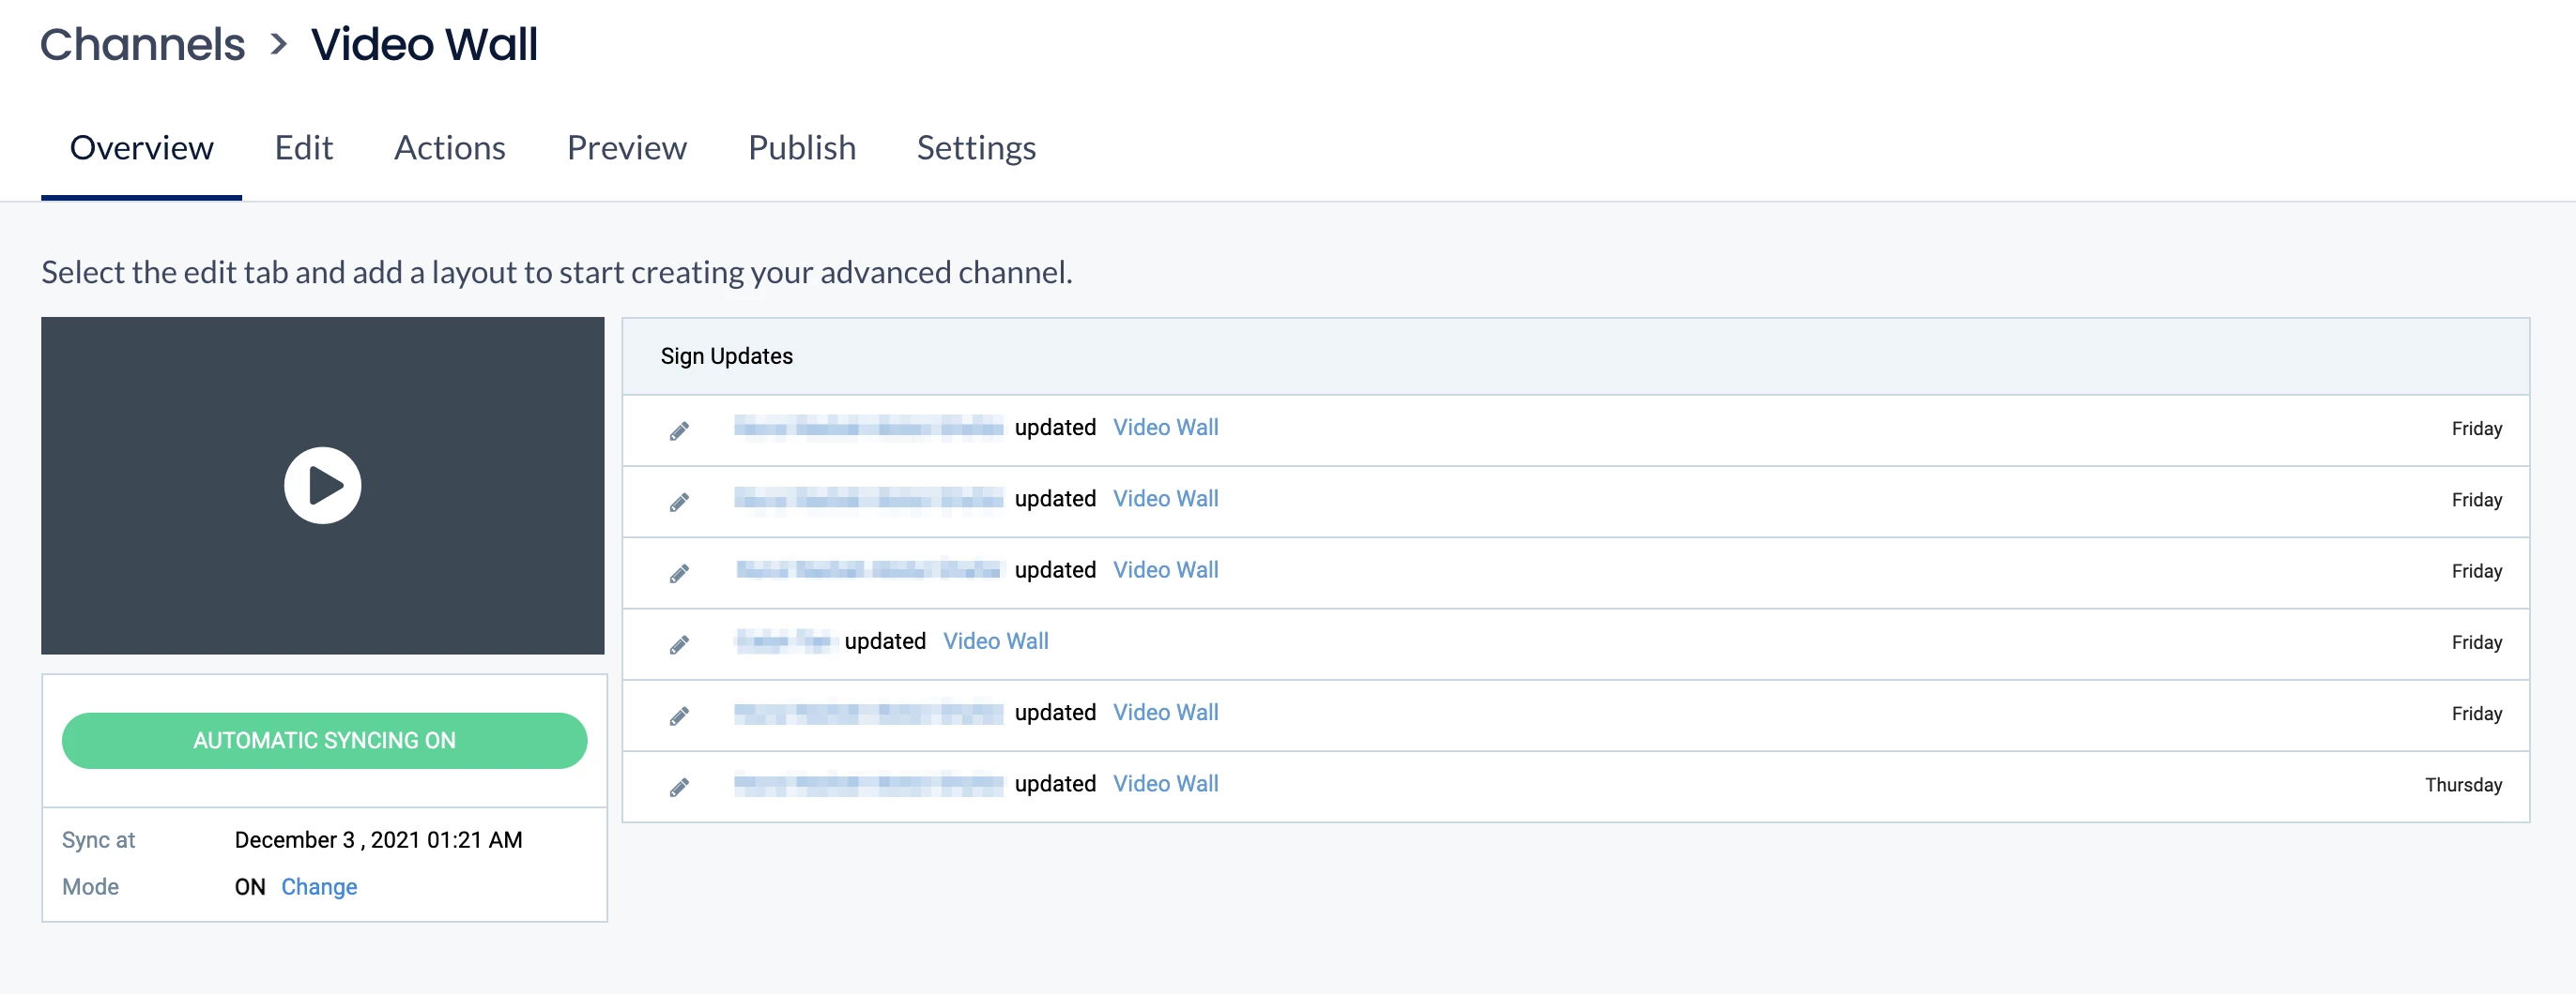Click the instruction text about the edit tab
Viewport: 2576px width, 994px height.
click(x=556, y=272)
